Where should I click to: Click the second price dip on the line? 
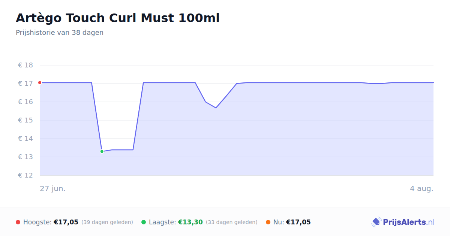click(x=216, y=108)
